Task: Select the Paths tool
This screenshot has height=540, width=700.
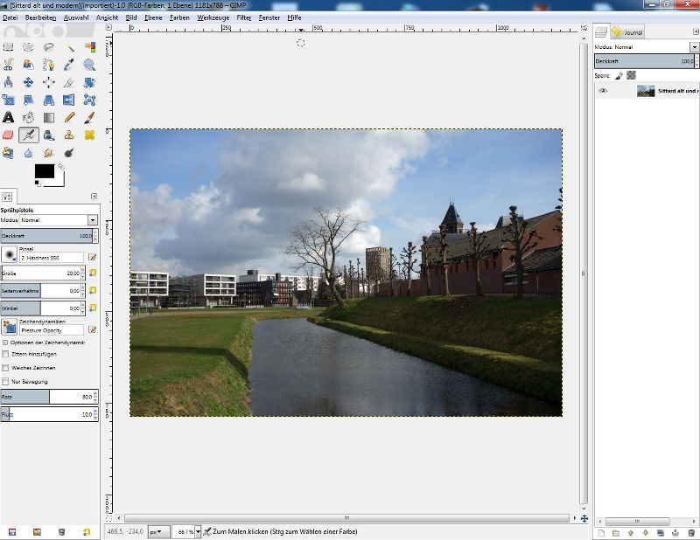Action: point(49,65)
